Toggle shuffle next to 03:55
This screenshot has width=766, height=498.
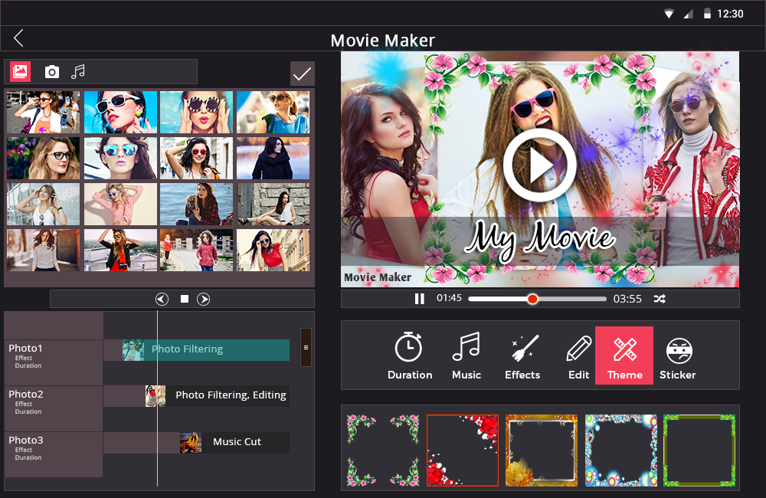coord(659,299)
